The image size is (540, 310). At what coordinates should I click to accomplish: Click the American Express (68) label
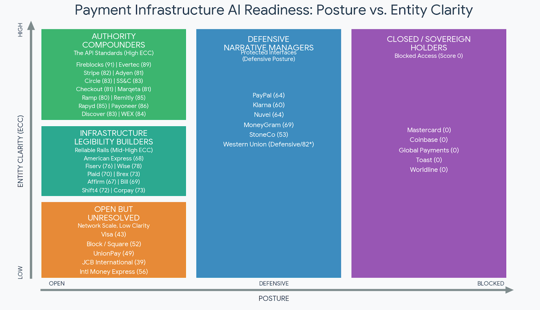point(113,158)
